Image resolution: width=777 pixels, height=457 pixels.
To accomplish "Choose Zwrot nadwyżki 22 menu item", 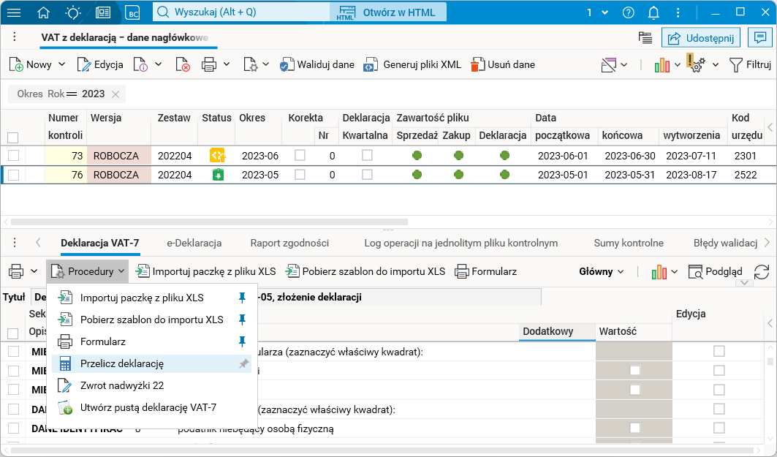I will [151, 385].
